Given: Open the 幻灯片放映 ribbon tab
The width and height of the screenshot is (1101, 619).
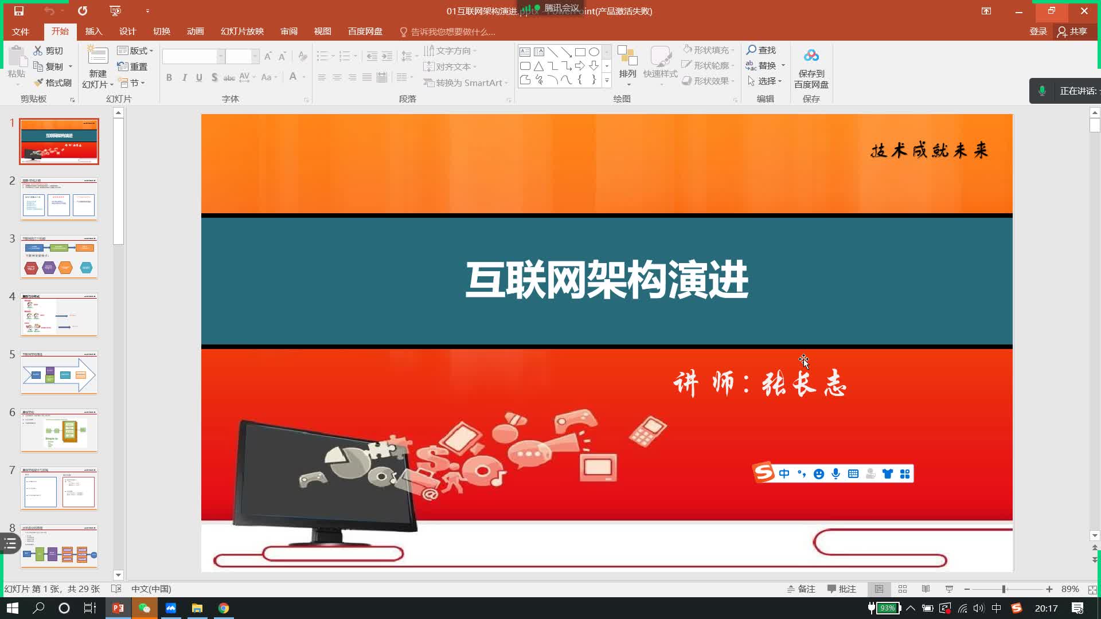Looking at the screenshot, I should [242, 32].
